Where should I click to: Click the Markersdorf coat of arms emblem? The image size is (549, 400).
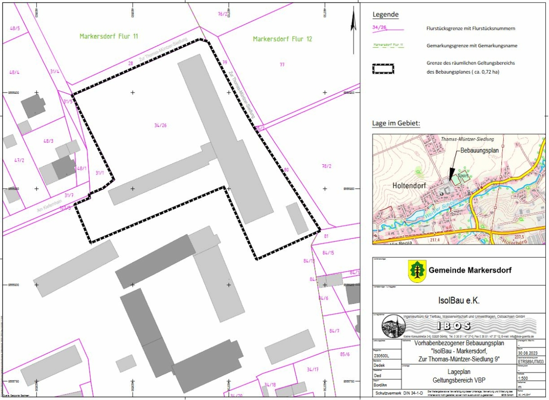[x=417, y=271]
